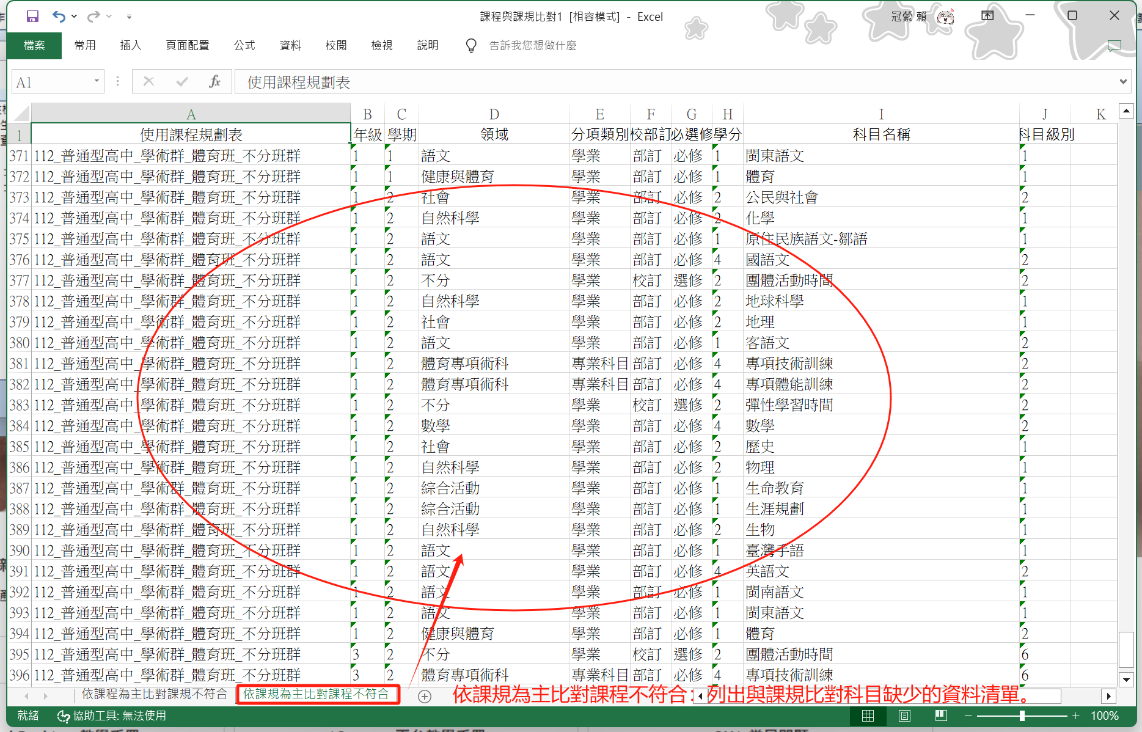Select column I header

click(881, 114)
